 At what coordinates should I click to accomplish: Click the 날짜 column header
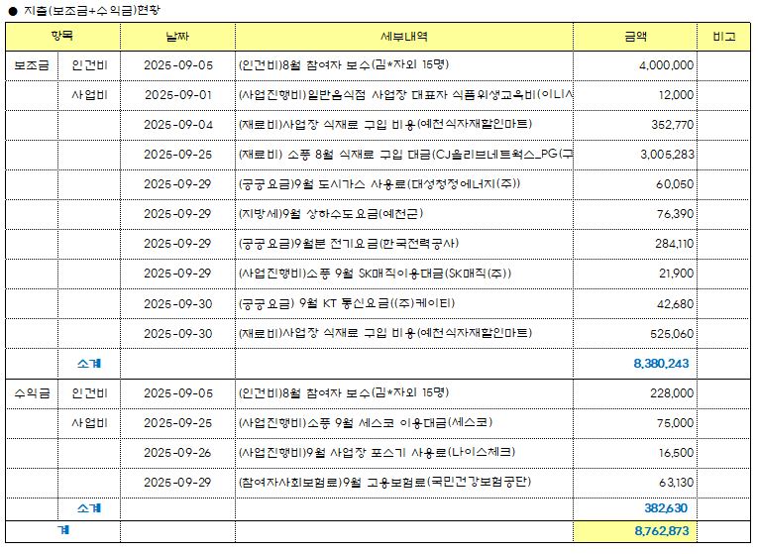tap(177, 36)
